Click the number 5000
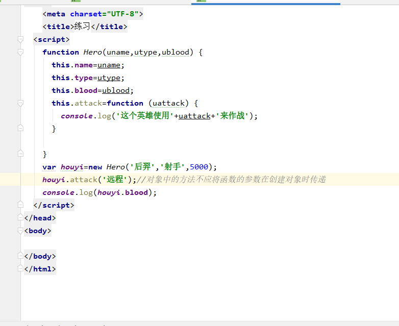 [199, 167]
